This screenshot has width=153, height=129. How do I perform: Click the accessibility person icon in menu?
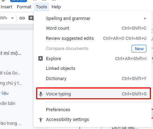tap(41, 120)
